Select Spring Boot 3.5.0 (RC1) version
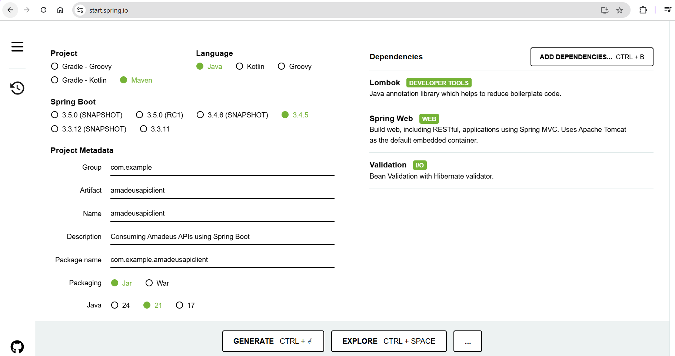 (x=140, y=115)
